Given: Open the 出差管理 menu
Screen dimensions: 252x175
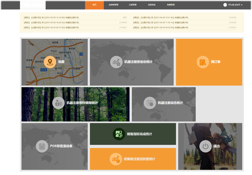Looking at the screenshot, I should tap(133, 5).
